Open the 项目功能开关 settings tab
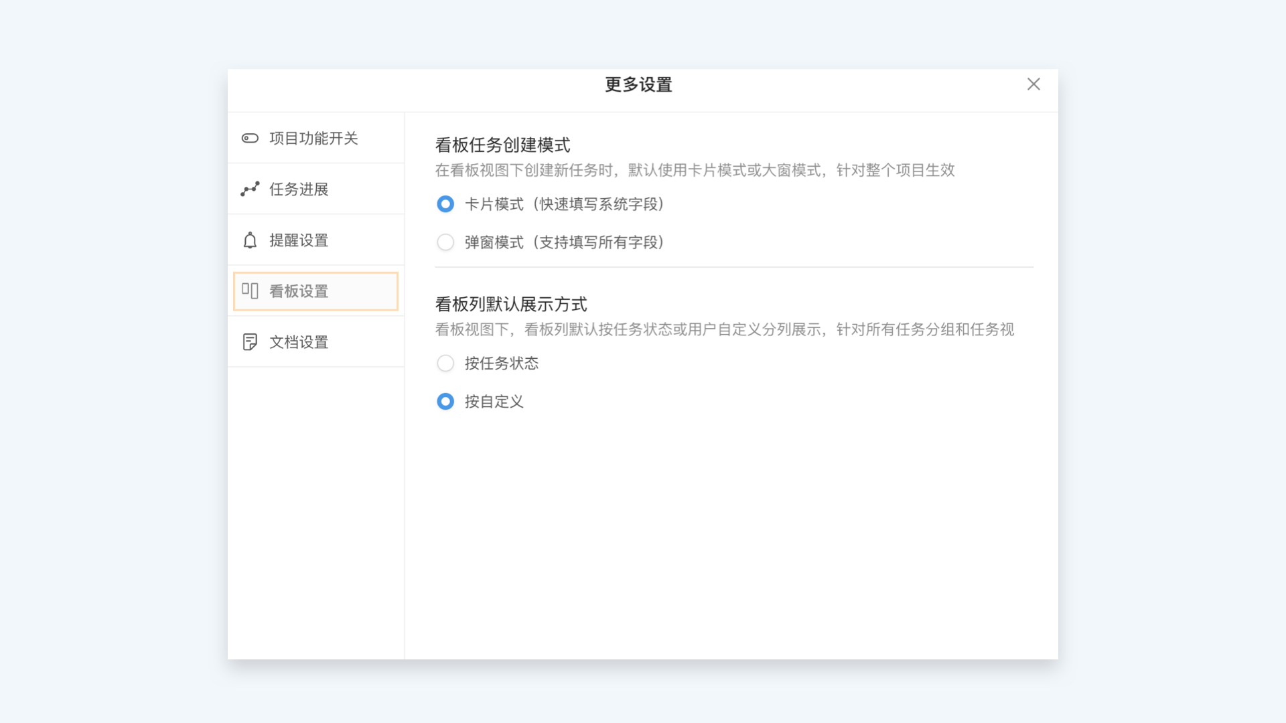1286x723 pixels. click(313, 139)
